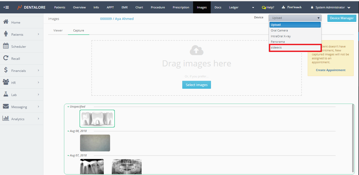The width and height of the screenshot is (359, 175).
Task: Click the Scheduler calendar icon
Action: (x=6, y=46)
